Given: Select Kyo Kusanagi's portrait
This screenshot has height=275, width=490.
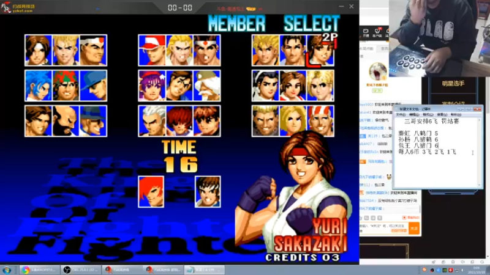Looking at the screenshot, I should point(39,50).
